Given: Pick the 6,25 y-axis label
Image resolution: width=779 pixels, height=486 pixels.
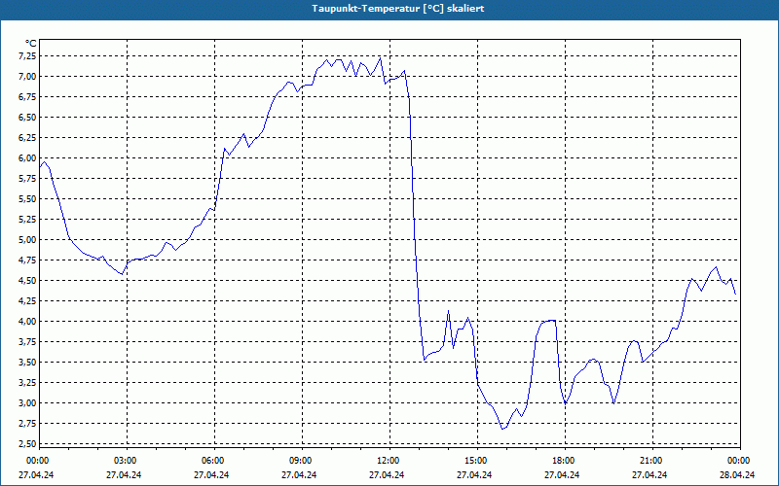Looking at the screenshot, I should (27, 138).
